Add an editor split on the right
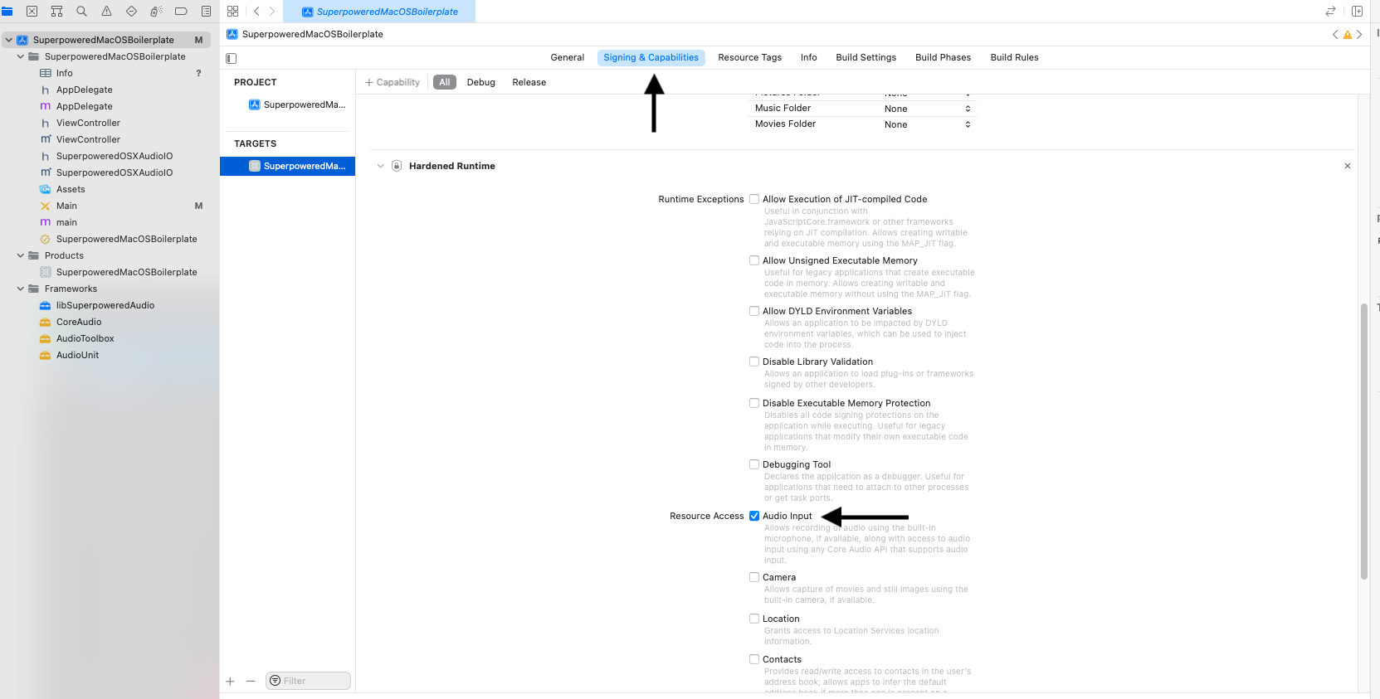Screen dimensions: 1380x699 coord(1357,12)
